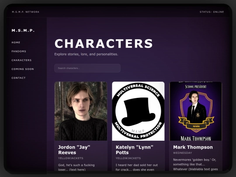Focus the Search characters field

87,68
